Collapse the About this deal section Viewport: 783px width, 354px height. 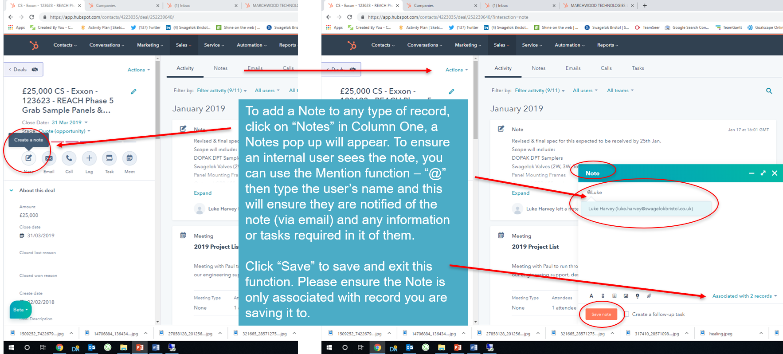[12, 190]
